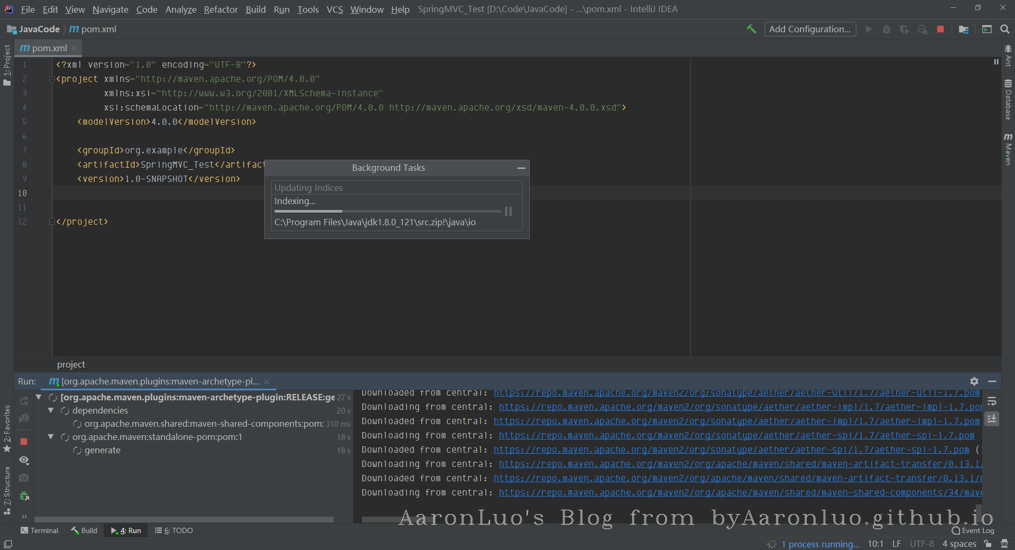Switch to the Terminal tool tab

[x=40, y=530]
